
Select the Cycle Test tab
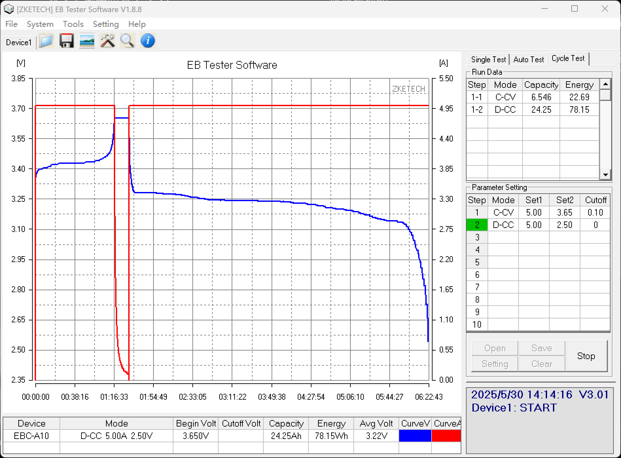(x=568, y=59)
